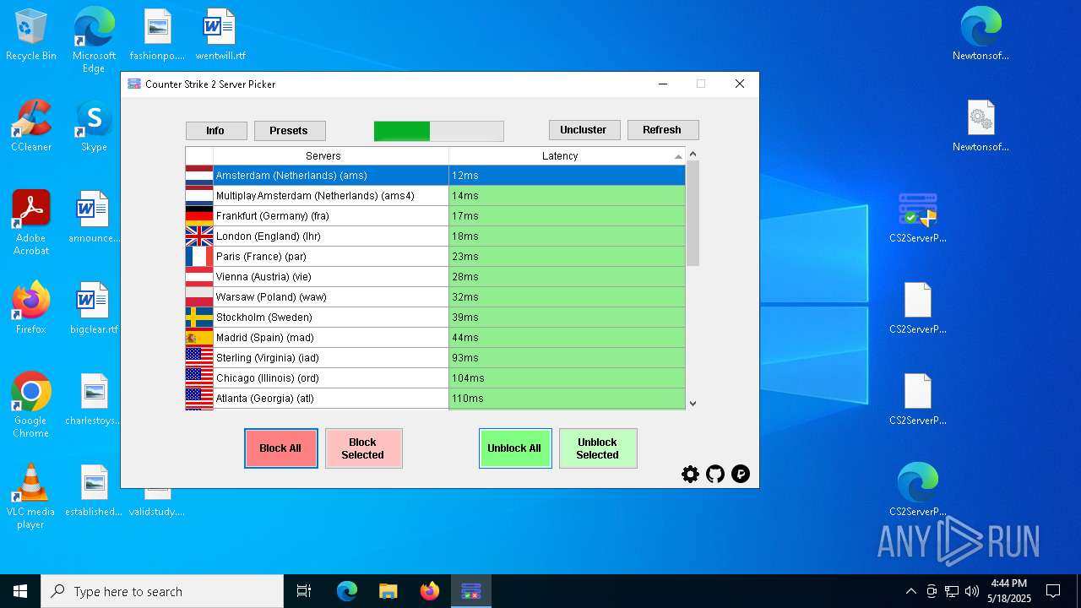The width and height of the screenshot is (1081, 608).
Task: Select Vienna (Austria) (vie) server
Action: [435, 277]
